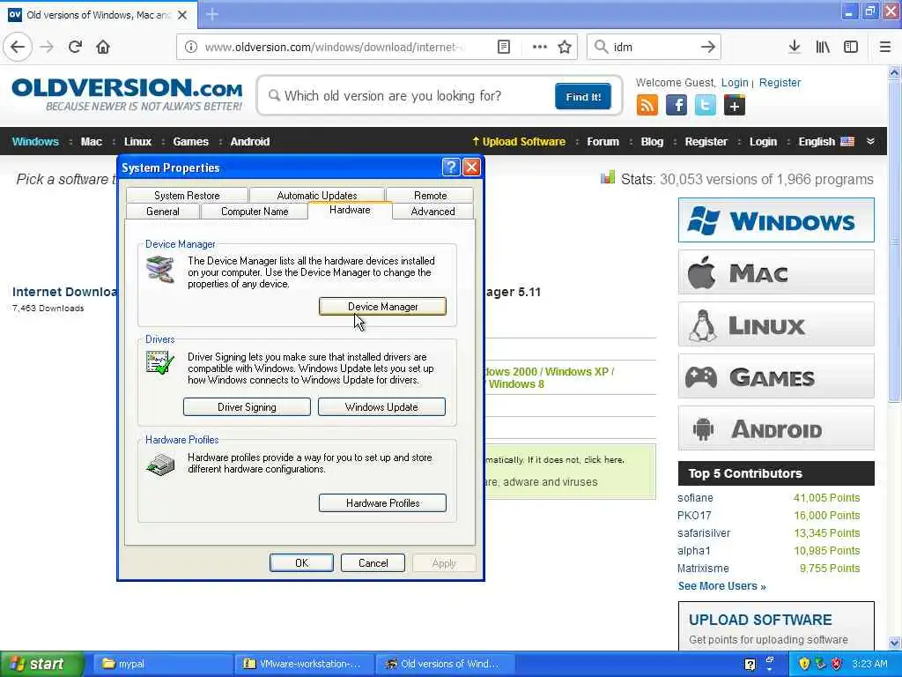
Task: Open the browser home page icon
Action: coord(103,47)
